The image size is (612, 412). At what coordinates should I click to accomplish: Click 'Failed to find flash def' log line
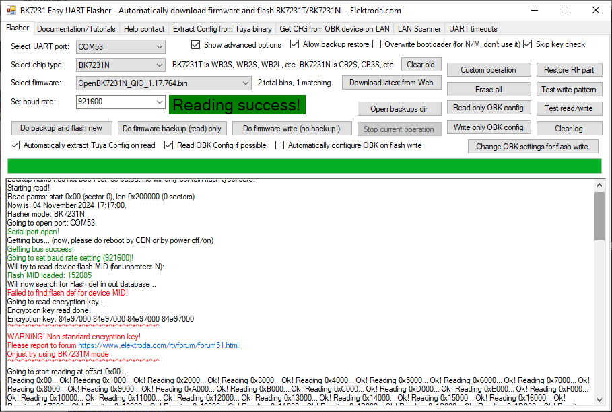[67, 293]
